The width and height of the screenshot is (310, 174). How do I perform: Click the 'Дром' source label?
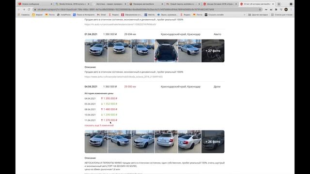click(x=217, y=87)
